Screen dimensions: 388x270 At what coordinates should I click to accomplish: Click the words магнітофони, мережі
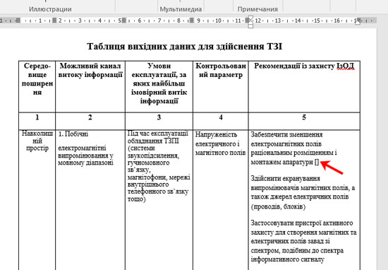click(x=159, y=177)
